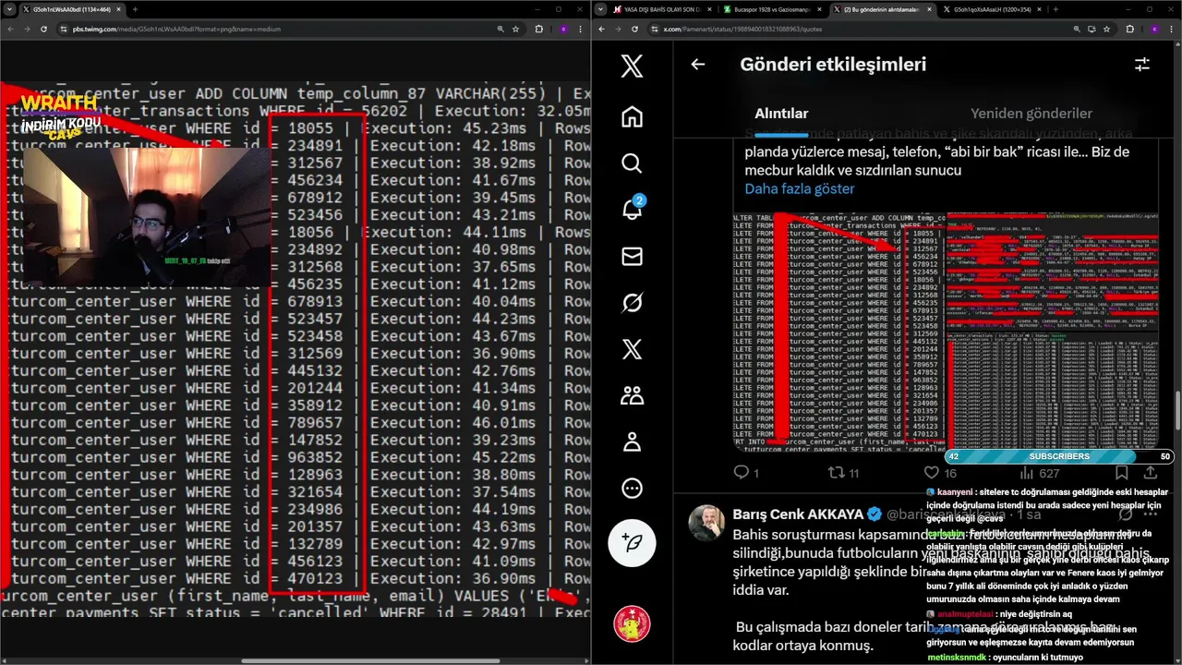Open Profile person icon in sidebar
The width and height of the screenshot is (1182, 665).
click(632, 441)
